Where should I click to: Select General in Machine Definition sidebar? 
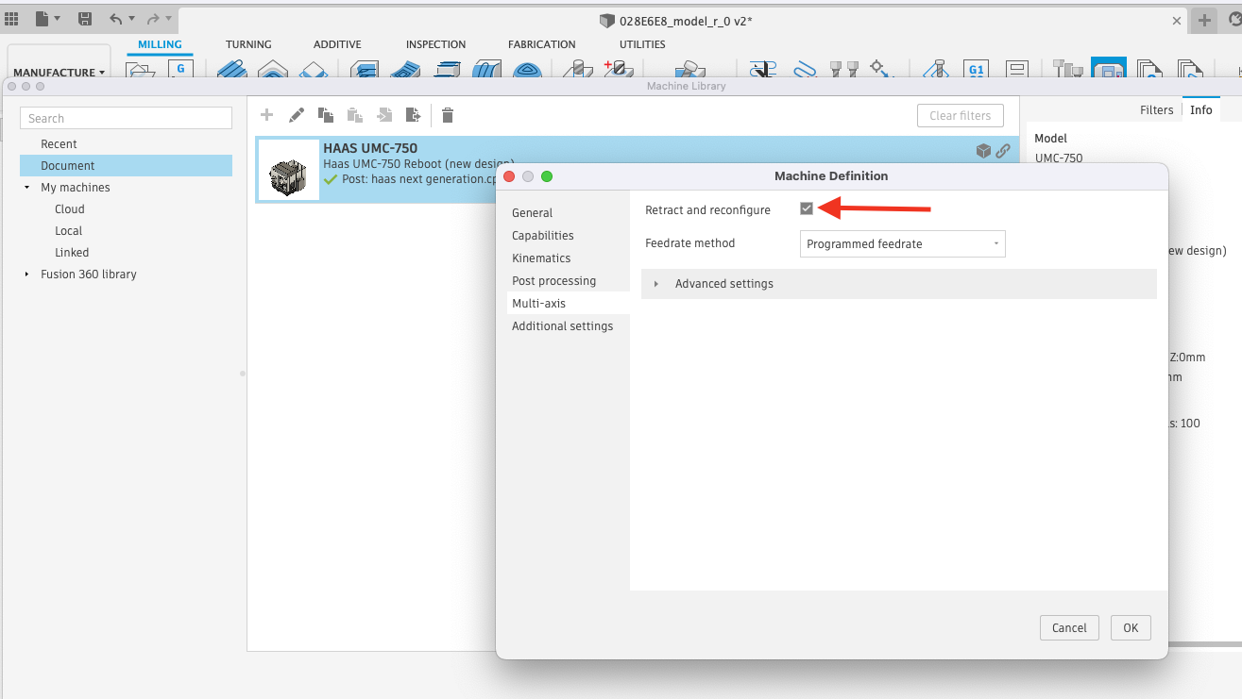click(532, 213)
